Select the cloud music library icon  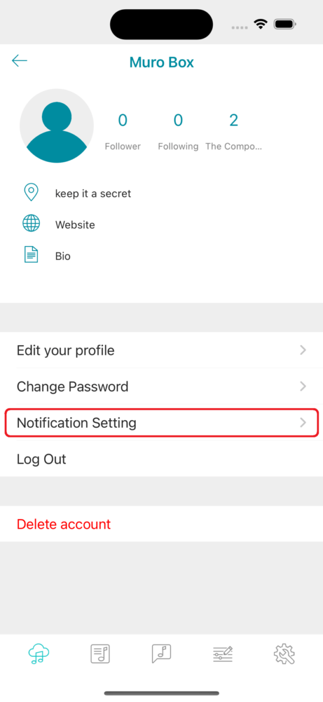[x=38, y=653]
